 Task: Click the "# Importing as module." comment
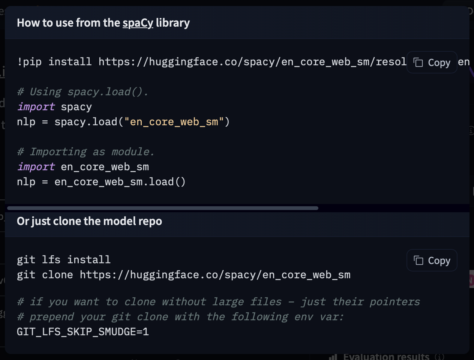click(x=86, y=152)
